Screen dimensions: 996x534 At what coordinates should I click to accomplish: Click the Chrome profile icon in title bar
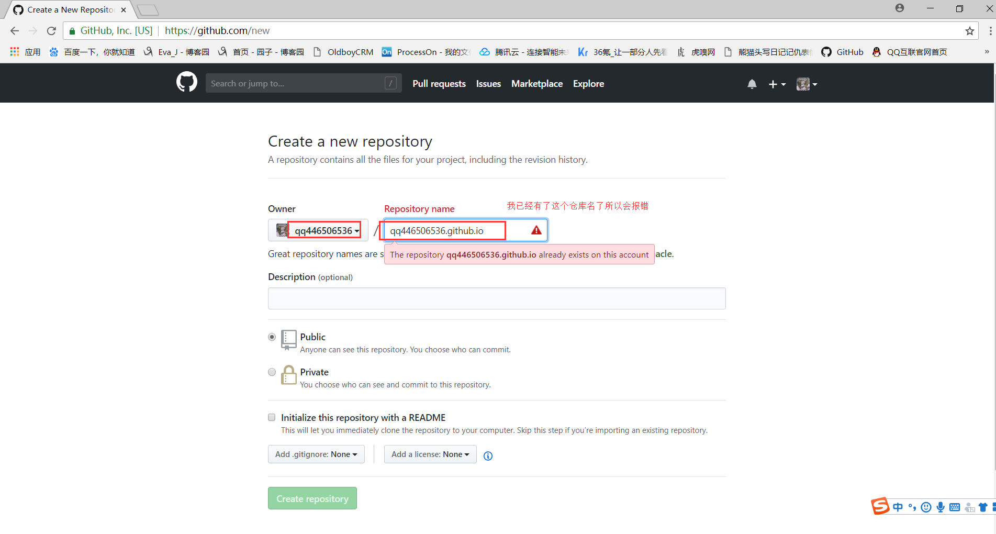900,8
